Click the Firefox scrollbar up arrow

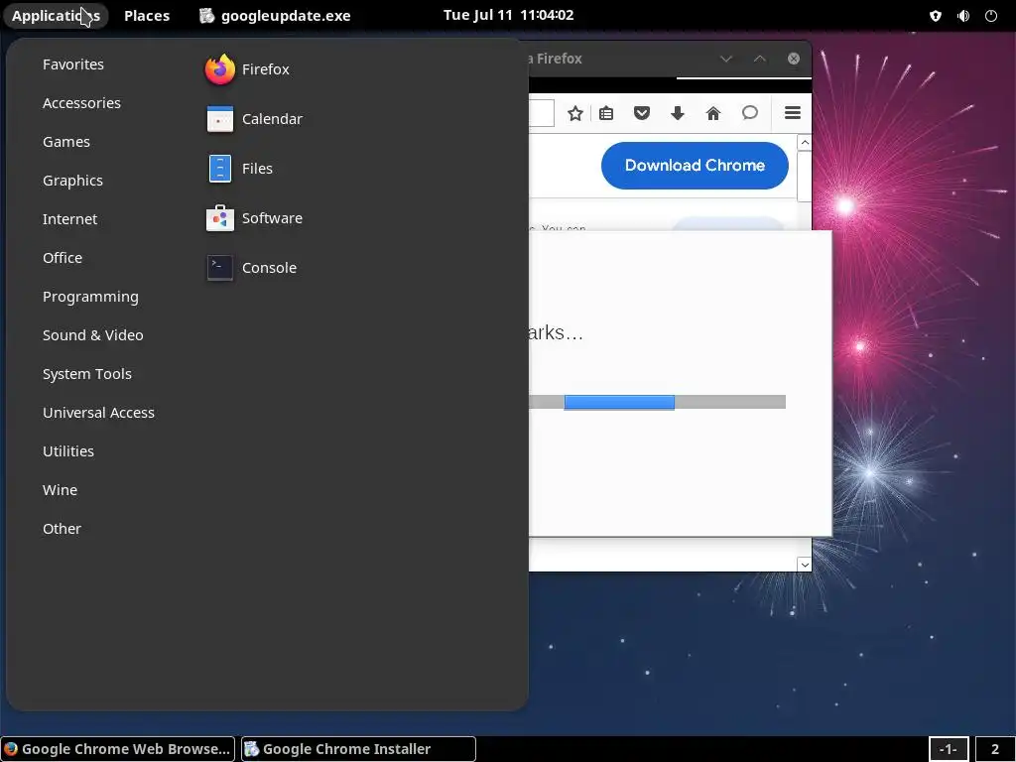805,143
